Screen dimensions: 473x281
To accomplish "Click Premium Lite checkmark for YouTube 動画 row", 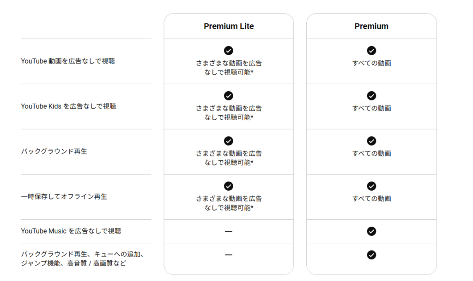I will [x=228, y=51].
